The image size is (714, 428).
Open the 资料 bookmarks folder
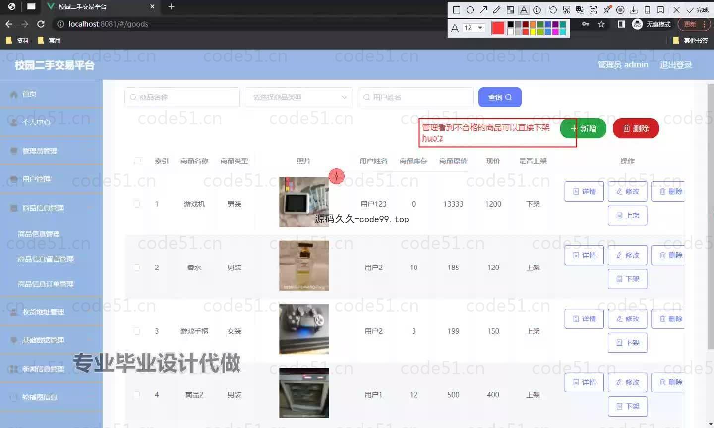(17, 40)
